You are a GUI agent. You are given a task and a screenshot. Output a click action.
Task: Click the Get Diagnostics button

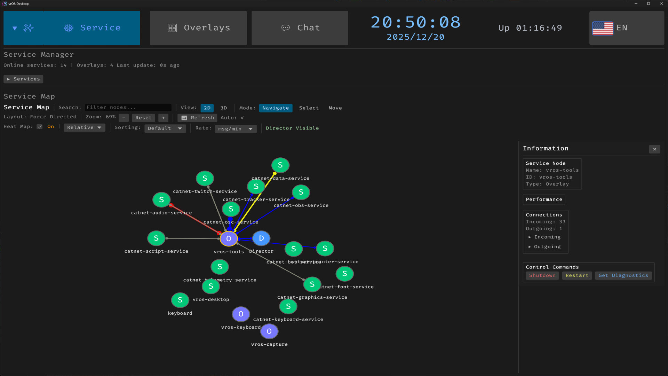pyautogui.click(x=623, y=275)
